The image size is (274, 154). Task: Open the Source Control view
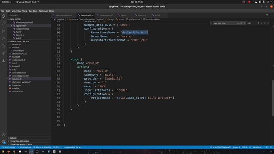3,31
